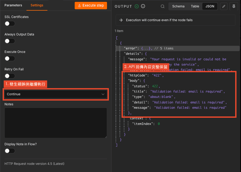Click the "1 item" count label
Screen dimensions: 241x172
coord(119,31)
